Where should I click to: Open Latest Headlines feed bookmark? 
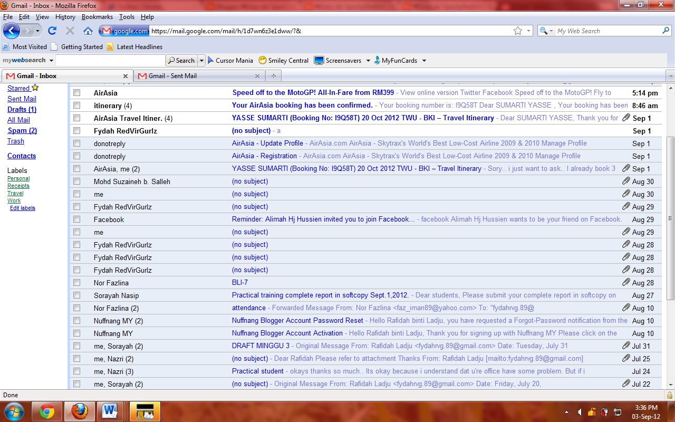click(134, 47)
